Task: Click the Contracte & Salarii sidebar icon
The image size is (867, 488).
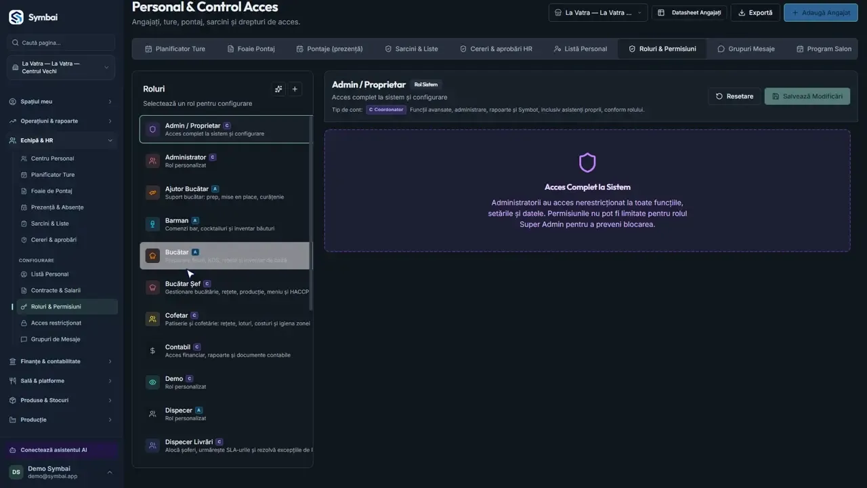Action: tap(24, 290)
